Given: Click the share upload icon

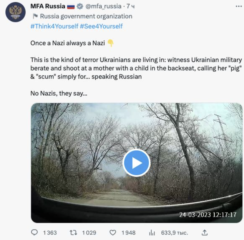Looking at the screenshot, I should 205,232.
